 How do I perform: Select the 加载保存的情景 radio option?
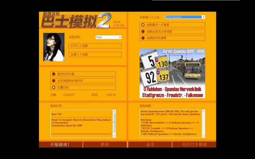click(x=172, y=38)
